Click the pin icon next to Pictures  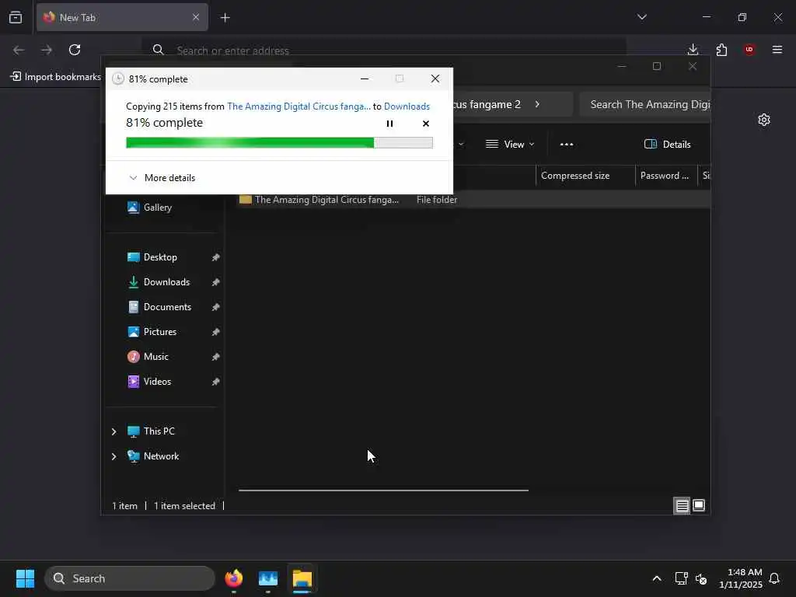coord(216,332)
